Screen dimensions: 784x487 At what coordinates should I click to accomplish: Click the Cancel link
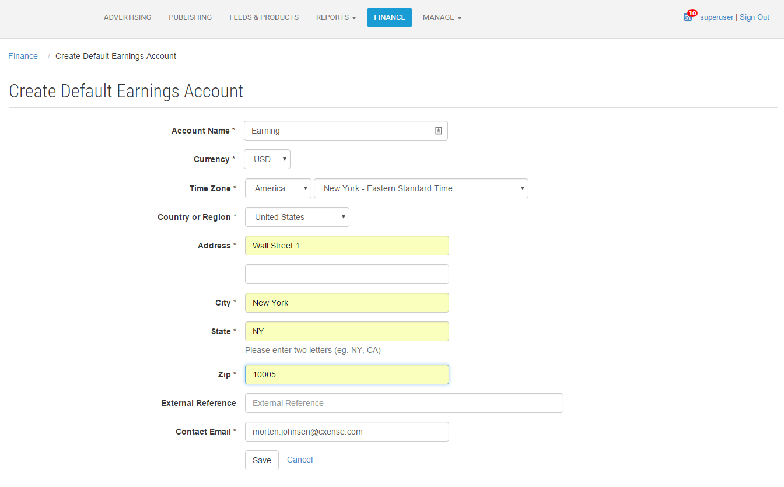[300, 460]
